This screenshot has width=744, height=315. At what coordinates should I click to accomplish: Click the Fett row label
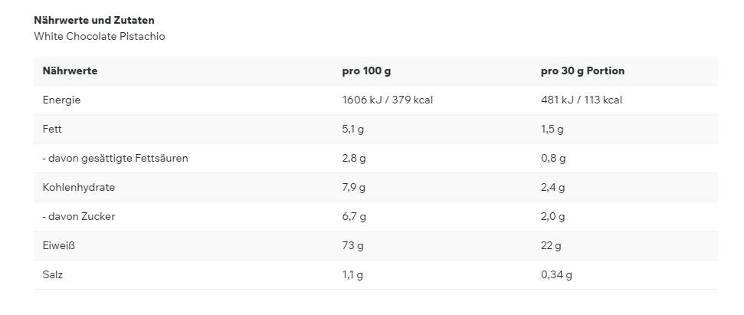[52, 129]
